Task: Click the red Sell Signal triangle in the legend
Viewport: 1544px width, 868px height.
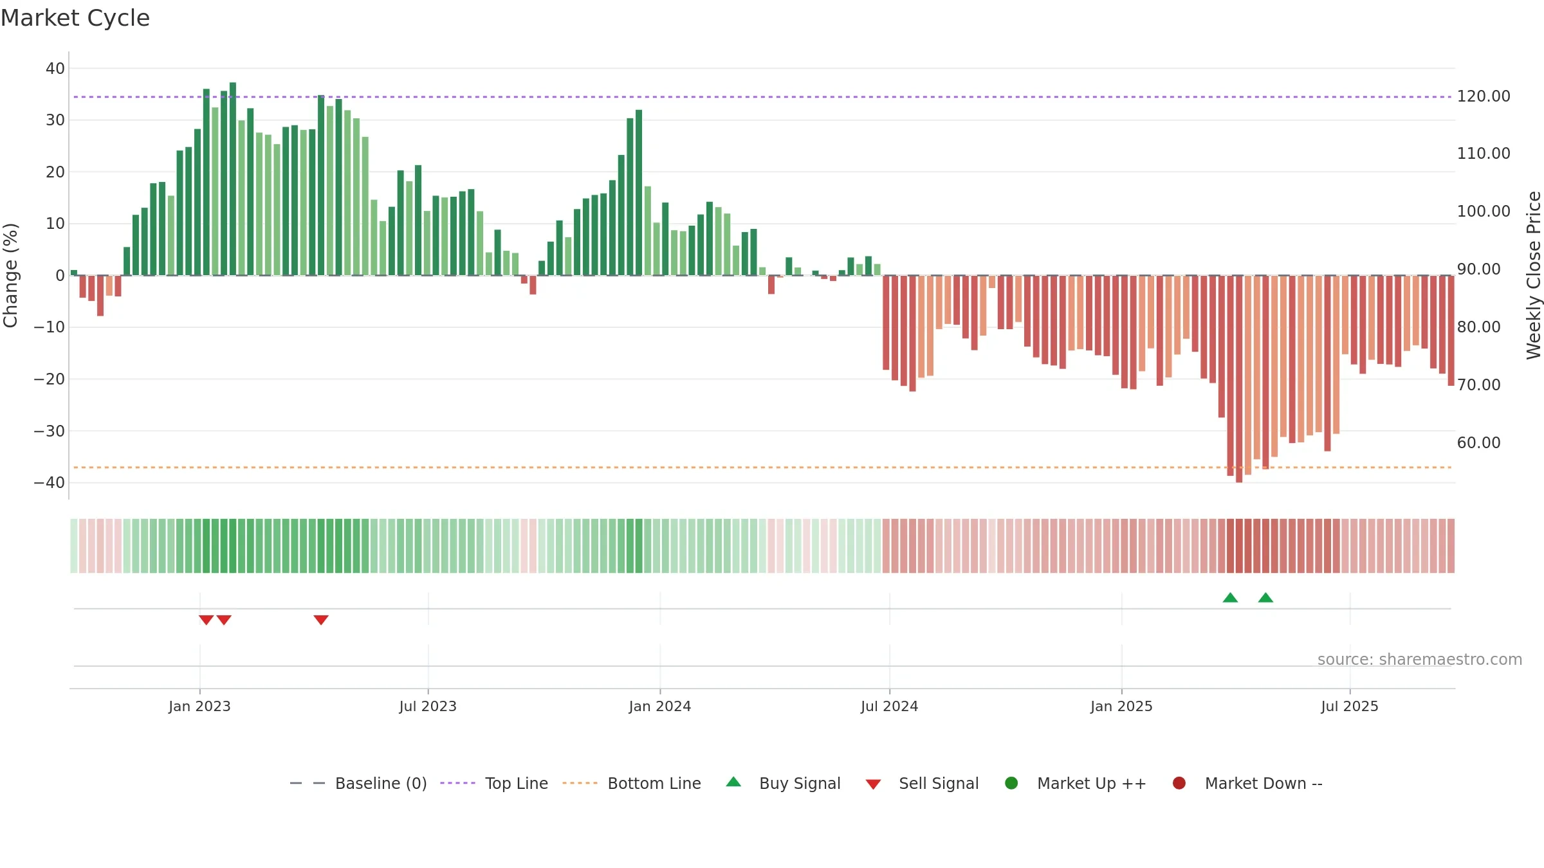Action: point(873,784)
